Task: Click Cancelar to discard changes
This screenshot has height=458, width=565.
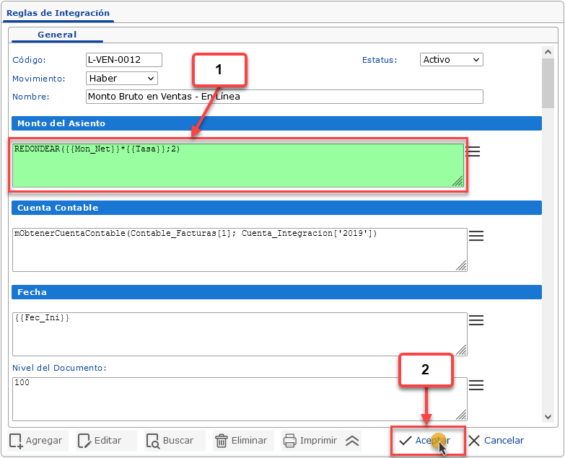Action: [x=496, y=441]
